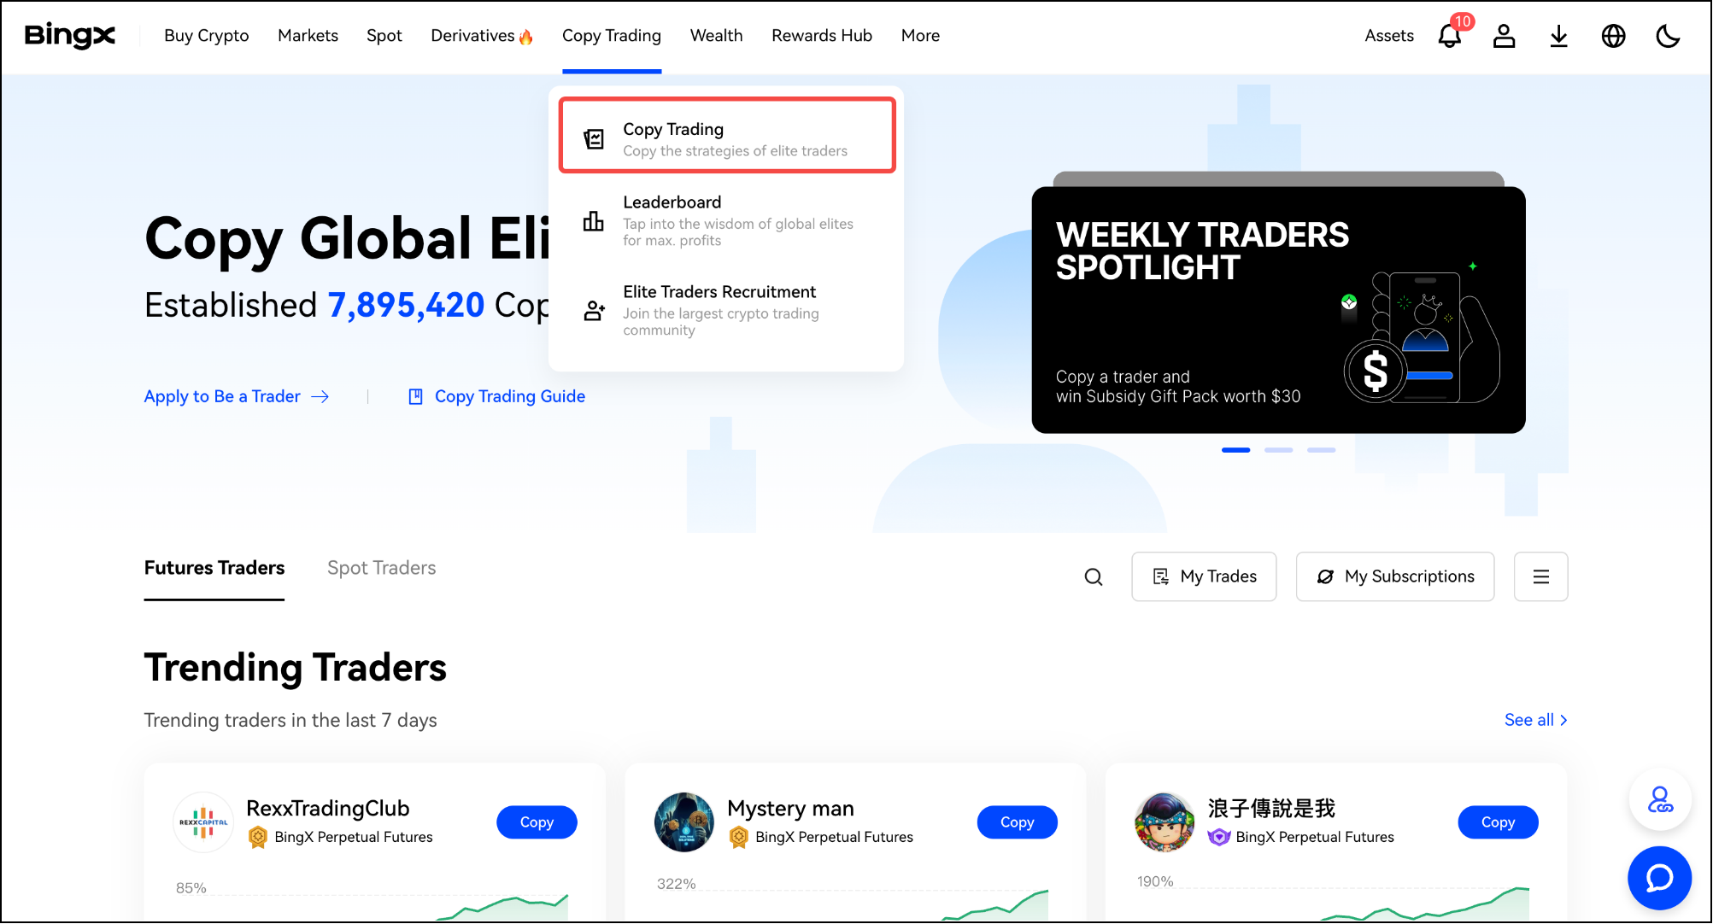Screen dimensions: 1713x924
Task: Toggle the Weekly Traders Spotlight carousel indicator
Action: [1278, 451]
